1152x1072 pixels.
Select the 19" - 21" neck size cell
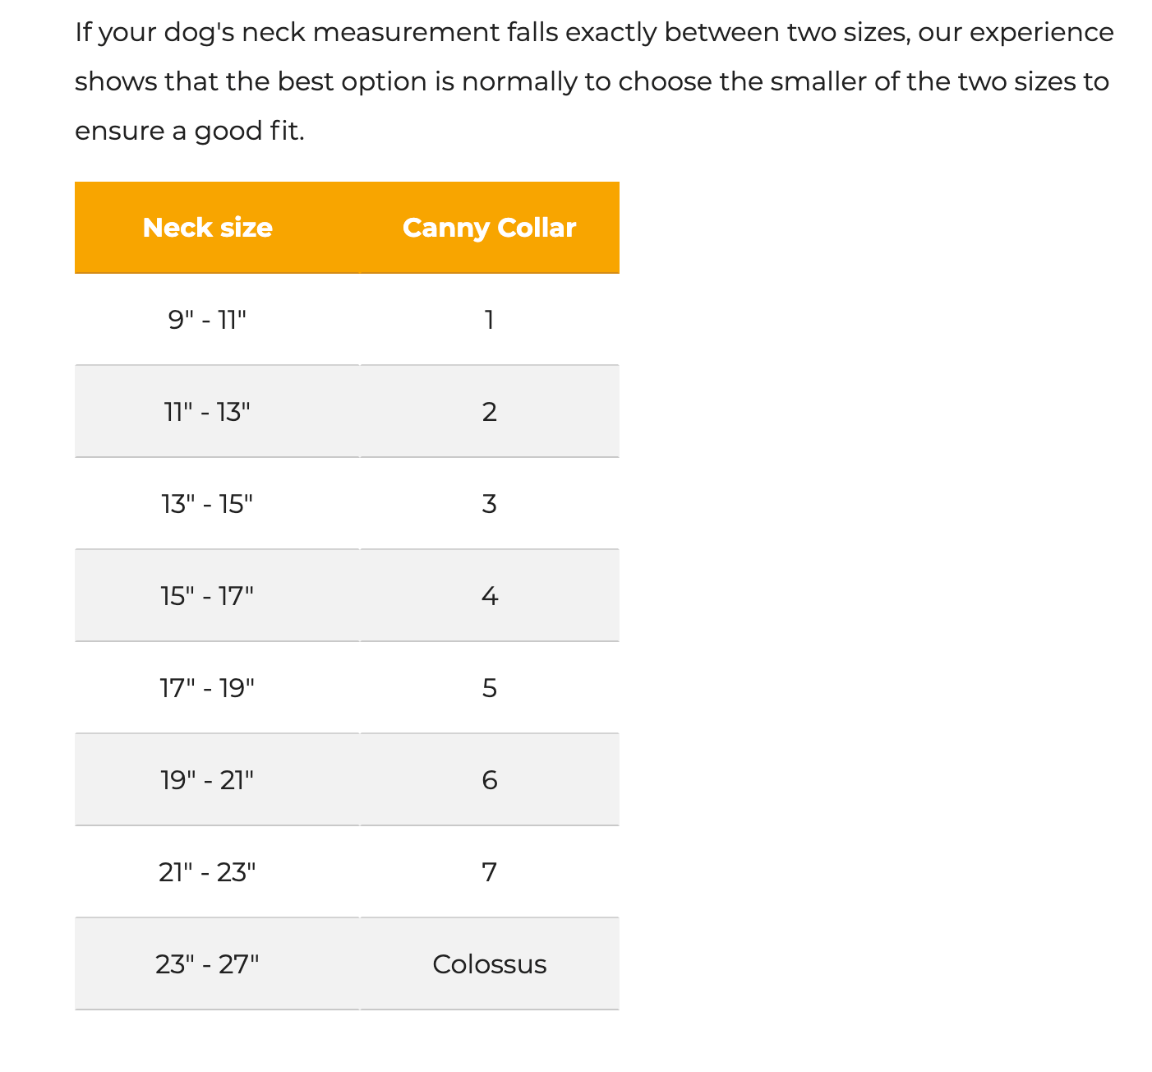point(207,780)
